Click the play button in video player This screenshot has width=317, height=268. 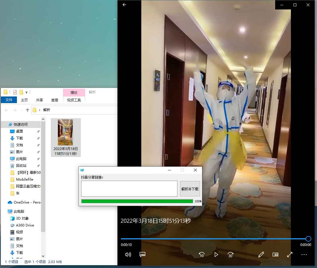tap(216, 255)
